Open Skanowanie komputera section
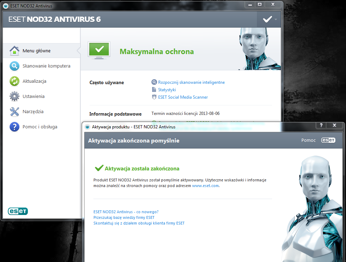346x262 pixels. point(42,66)
